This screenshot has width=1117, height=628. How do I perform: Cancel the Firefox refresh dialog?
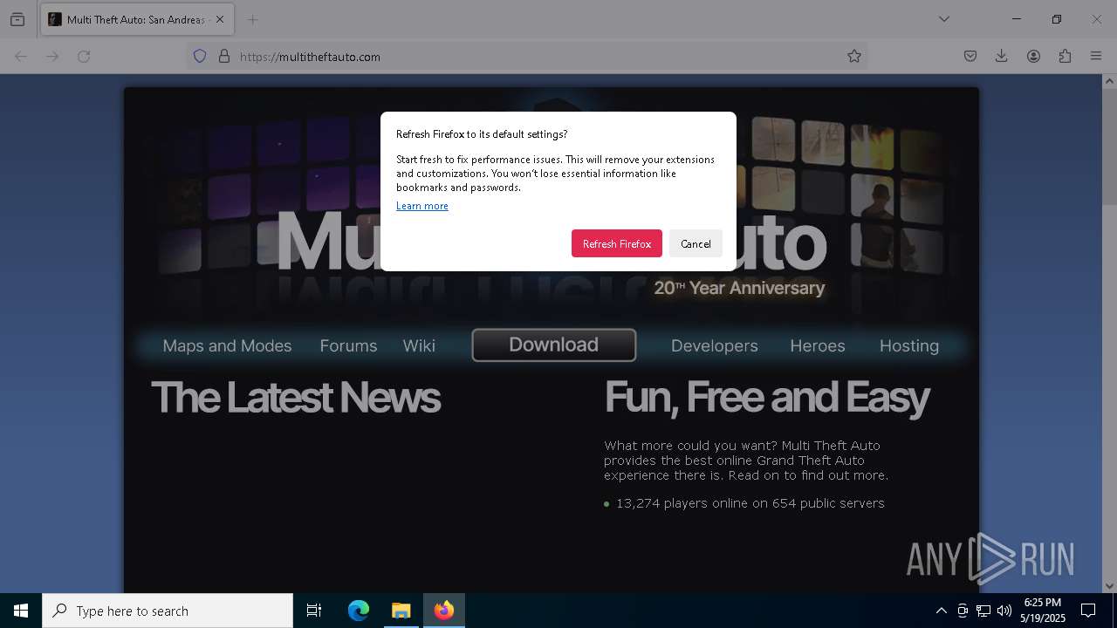pyautogui.click(x=696, y=243)
